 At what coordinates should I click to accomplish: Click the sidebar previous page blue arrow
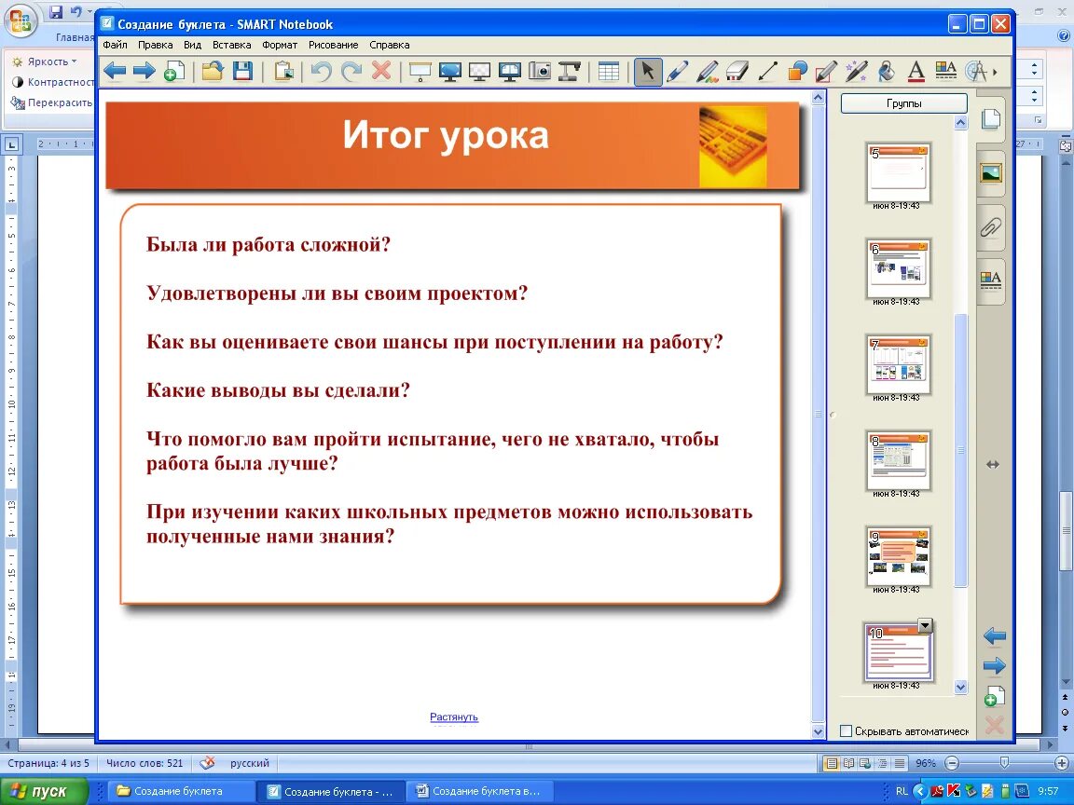[x=994, y=636]
